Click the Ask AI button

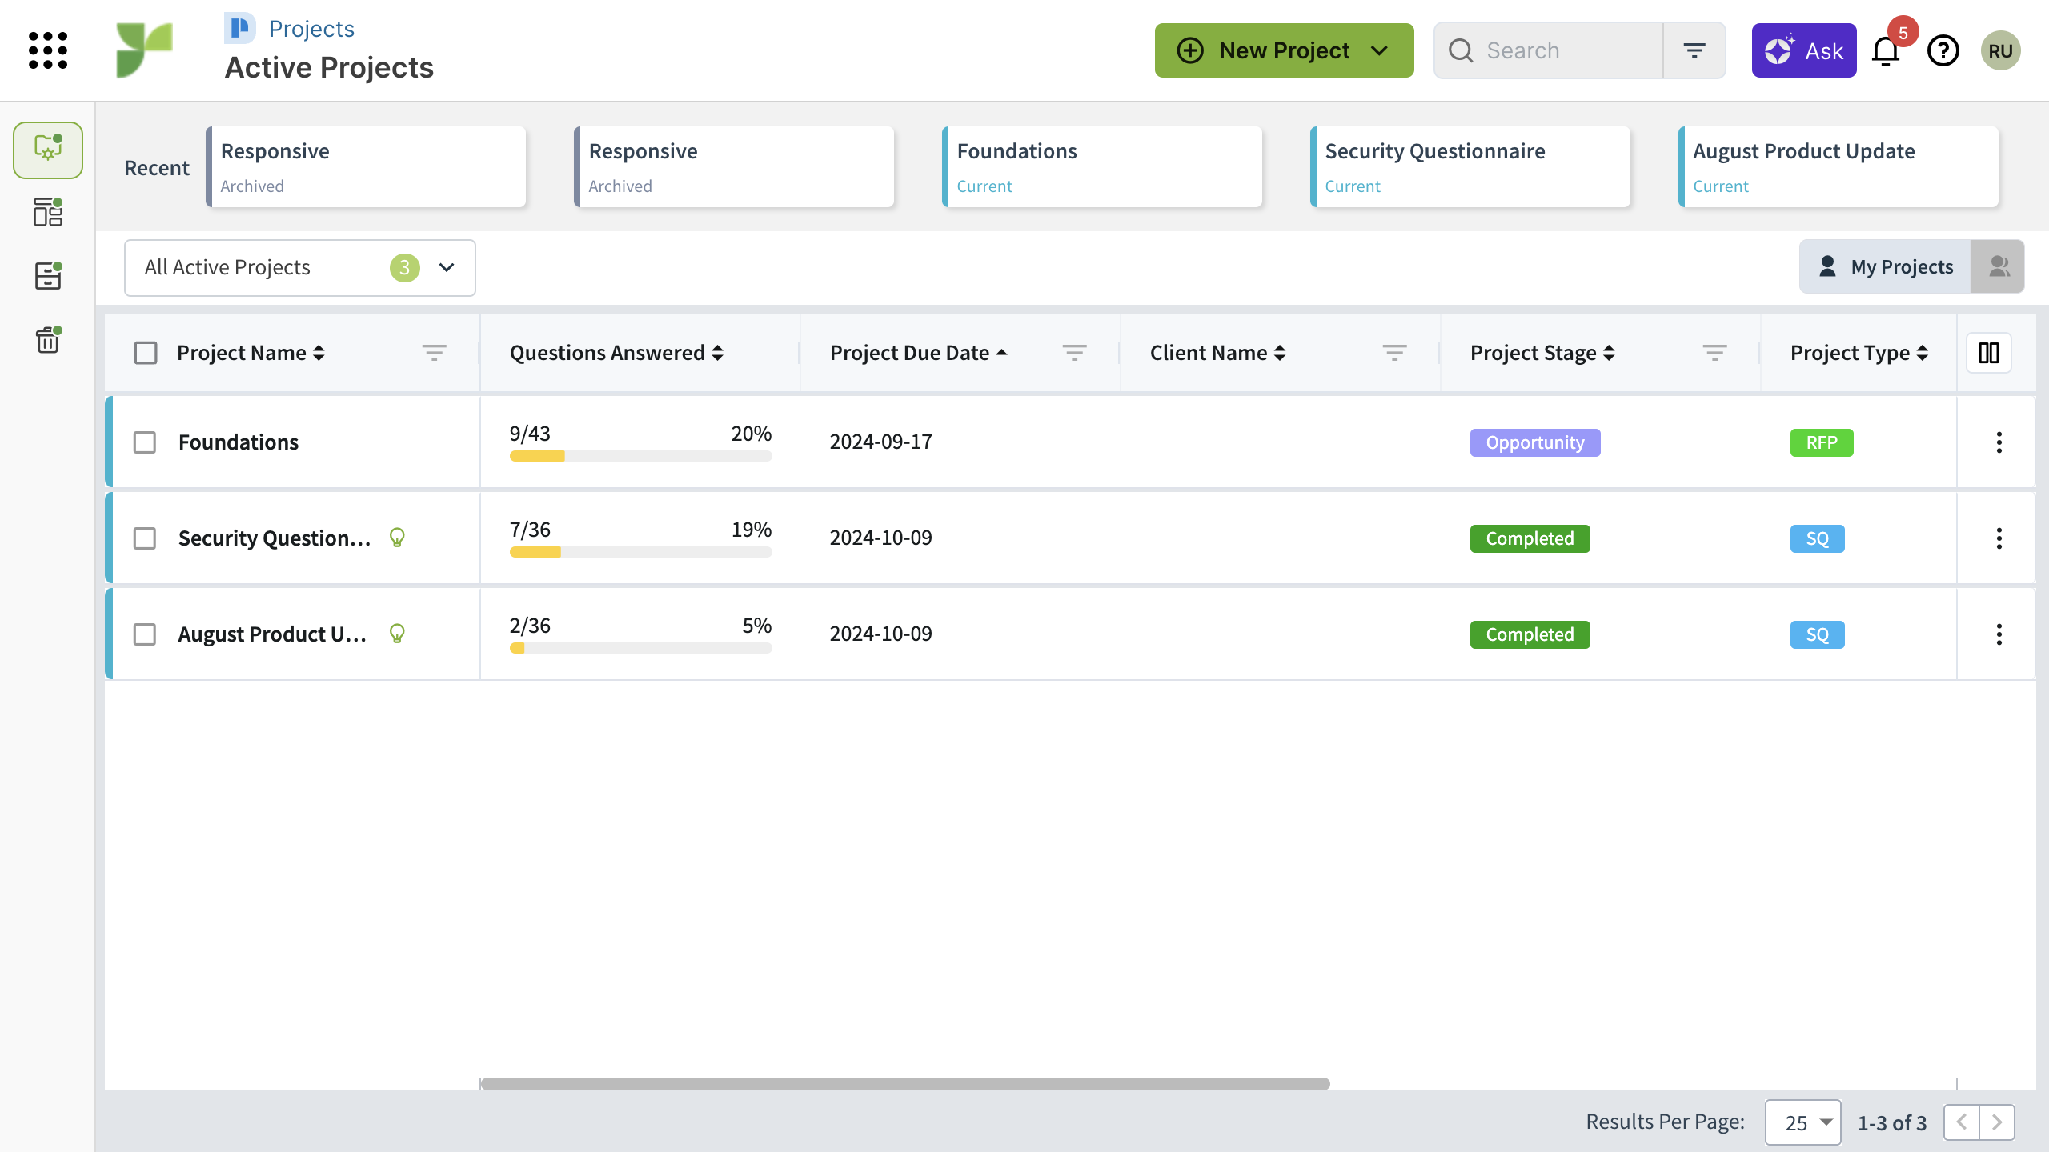click(1803, 50)
